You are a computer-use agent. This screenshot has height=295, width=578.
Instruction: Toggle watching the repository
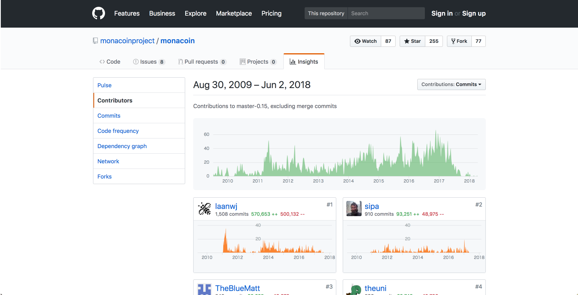tap(365, 41)
